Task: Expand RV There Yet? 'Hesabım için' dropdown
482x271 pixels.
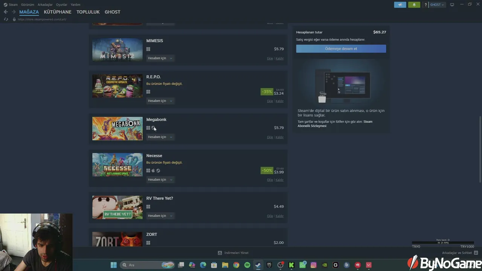Action: click(x=160, y=216)
